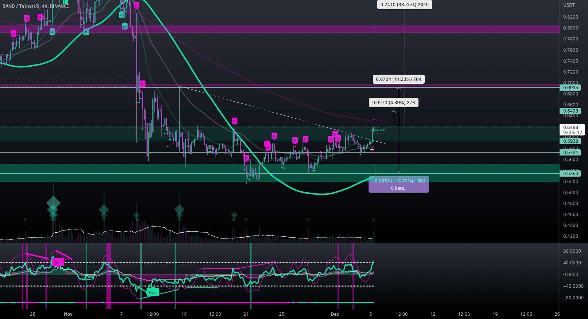This screenshot has width=588, height=319.
Task: Click the 28 date on time axis
Action: click(33, 314)
